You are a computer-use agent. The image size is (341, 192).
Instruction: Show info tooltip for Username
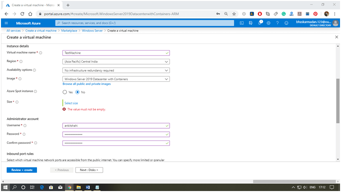[x=25, y=125]
